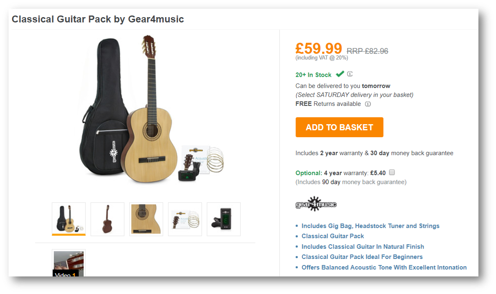496x294 pixels.
Task: Click the 'Classical Guitar Pack by Gear4music' heading
Action: click(x=98, y=19)
